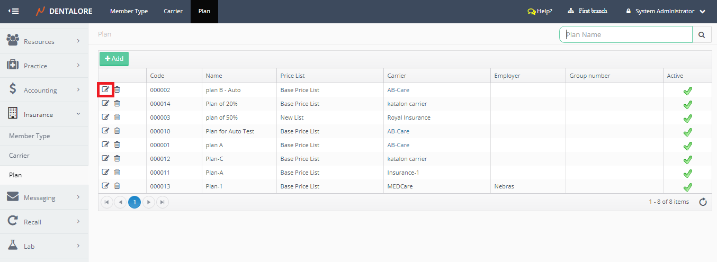Focus the Plan Name search field
This screenshot has width=717, height=262.
tap(626, 35)
